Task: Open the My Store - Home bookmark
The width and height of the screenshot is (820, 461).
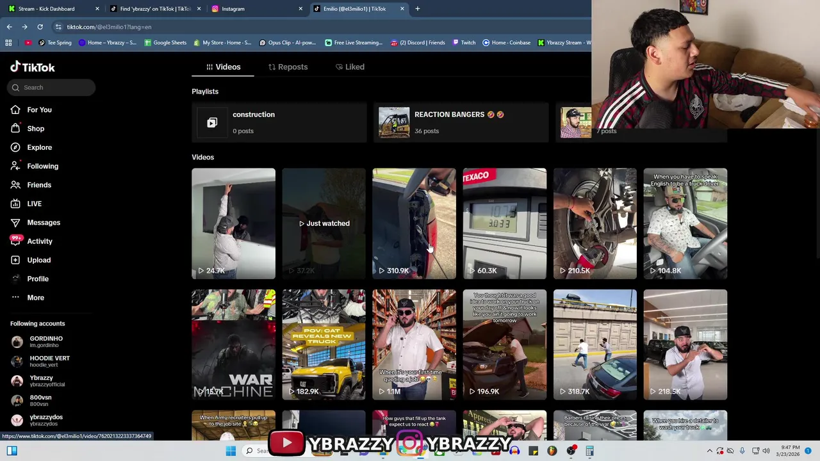Action: (x=222, y=43)
